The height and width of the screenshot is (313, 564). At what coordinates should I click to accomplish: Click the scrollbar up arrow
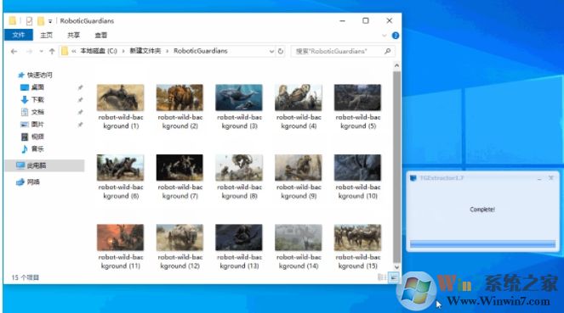pos(396,65)
